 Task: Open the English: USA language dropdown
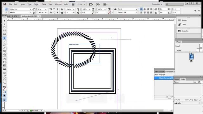coord(136,13)
